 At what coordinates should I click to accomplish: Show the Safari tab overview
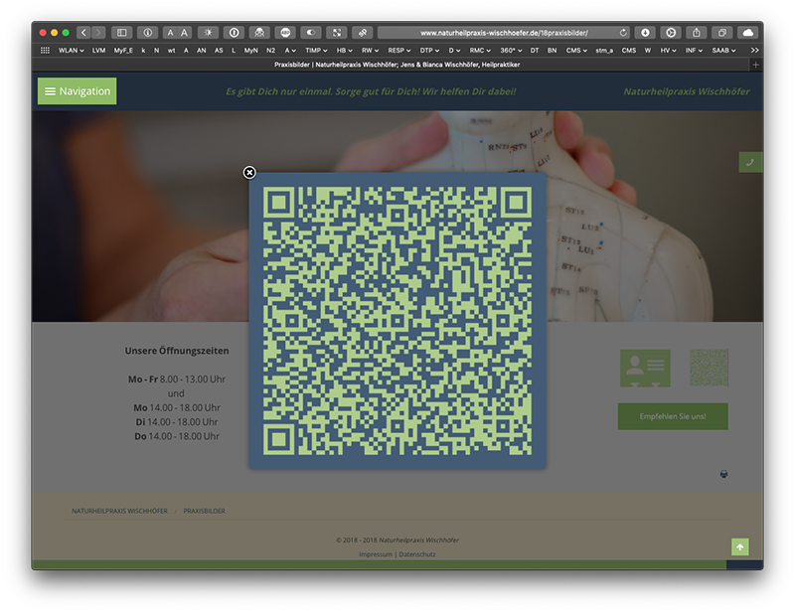[722, 33]
